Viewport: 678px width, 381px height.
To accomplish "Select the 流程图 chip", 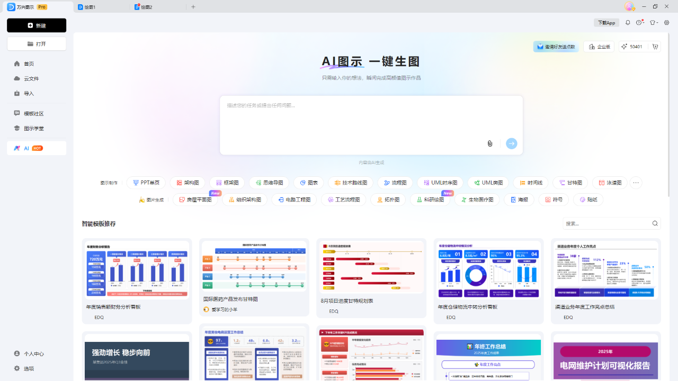I will point(395,183).
